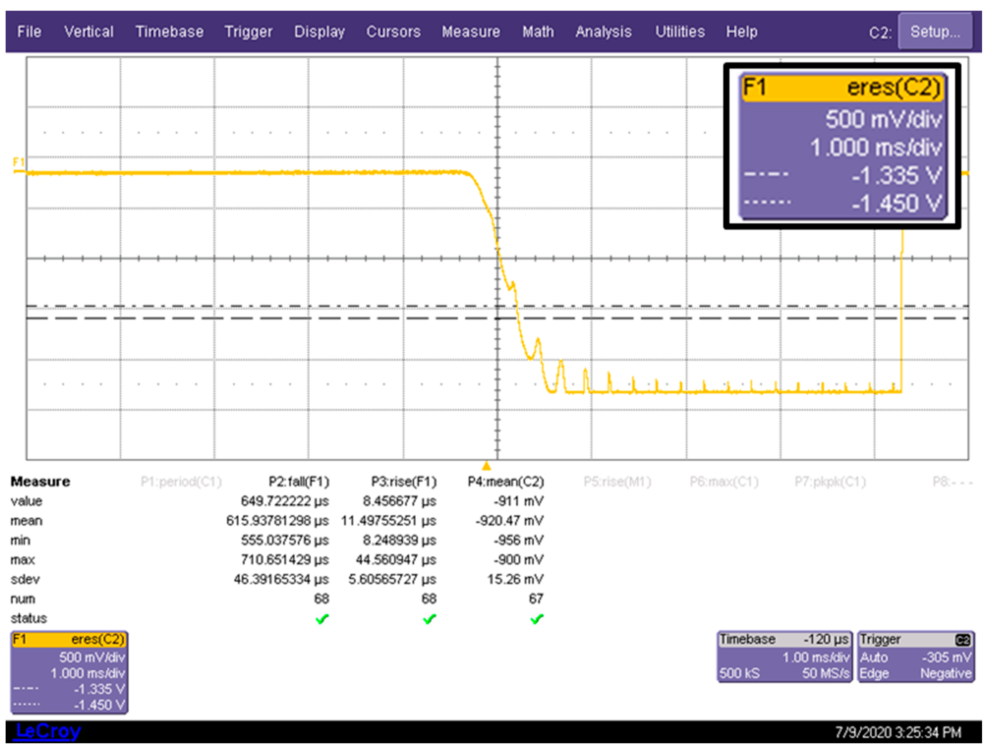Open the Timebase menu
Screen dimensions: 997x752
click(x=170, y=32)
